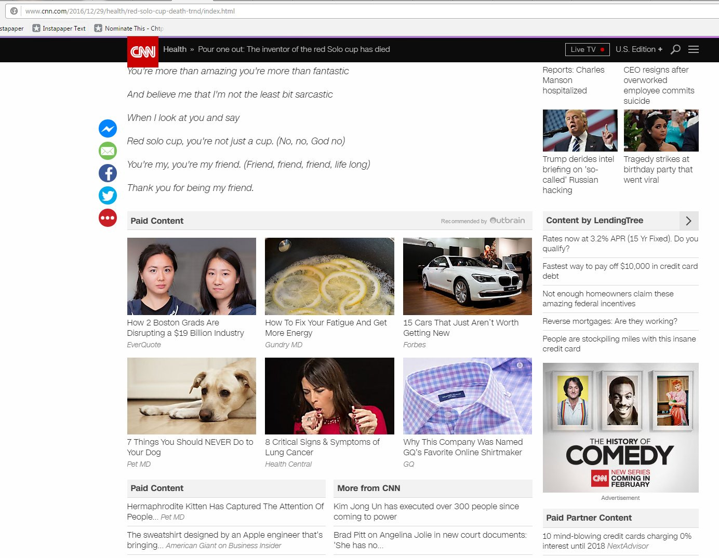Click the dog lying down thumbnail
719x558 pixels.
click(x=191, y=396)
